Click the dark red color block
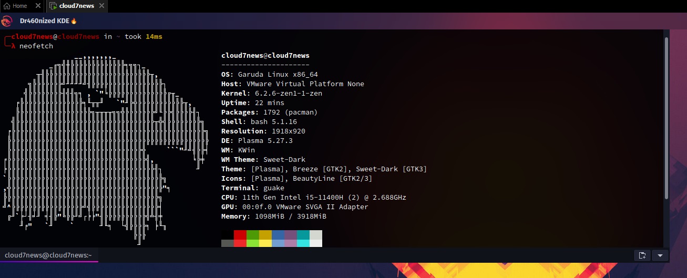 240,235
